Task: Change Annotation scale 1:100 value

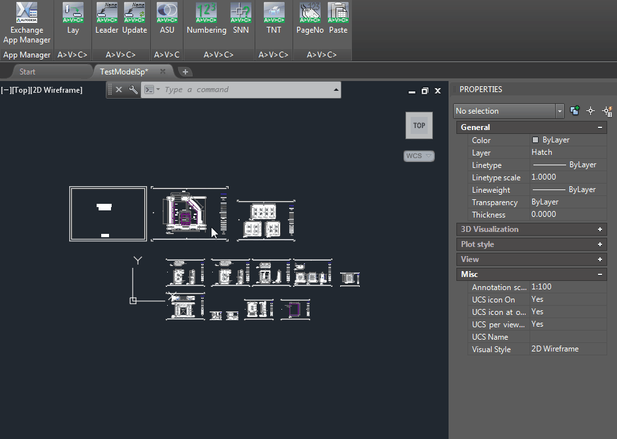Action: pos(568,287)
